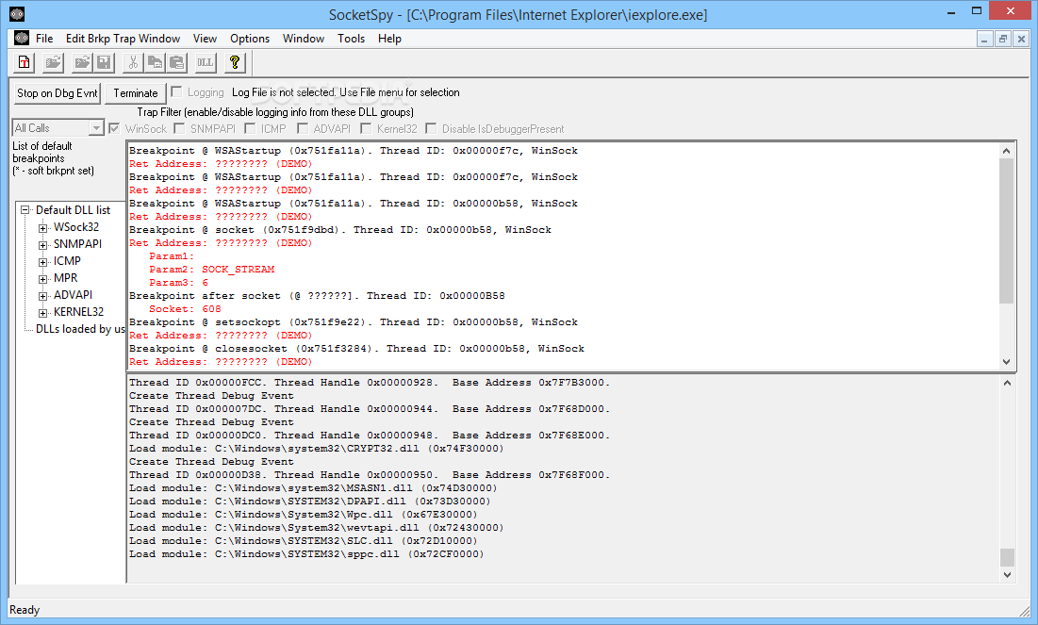The height and width of the screenshot is (625, 1038).
Task: Click the paste clipboard toolbar icon
Action: 175,63
